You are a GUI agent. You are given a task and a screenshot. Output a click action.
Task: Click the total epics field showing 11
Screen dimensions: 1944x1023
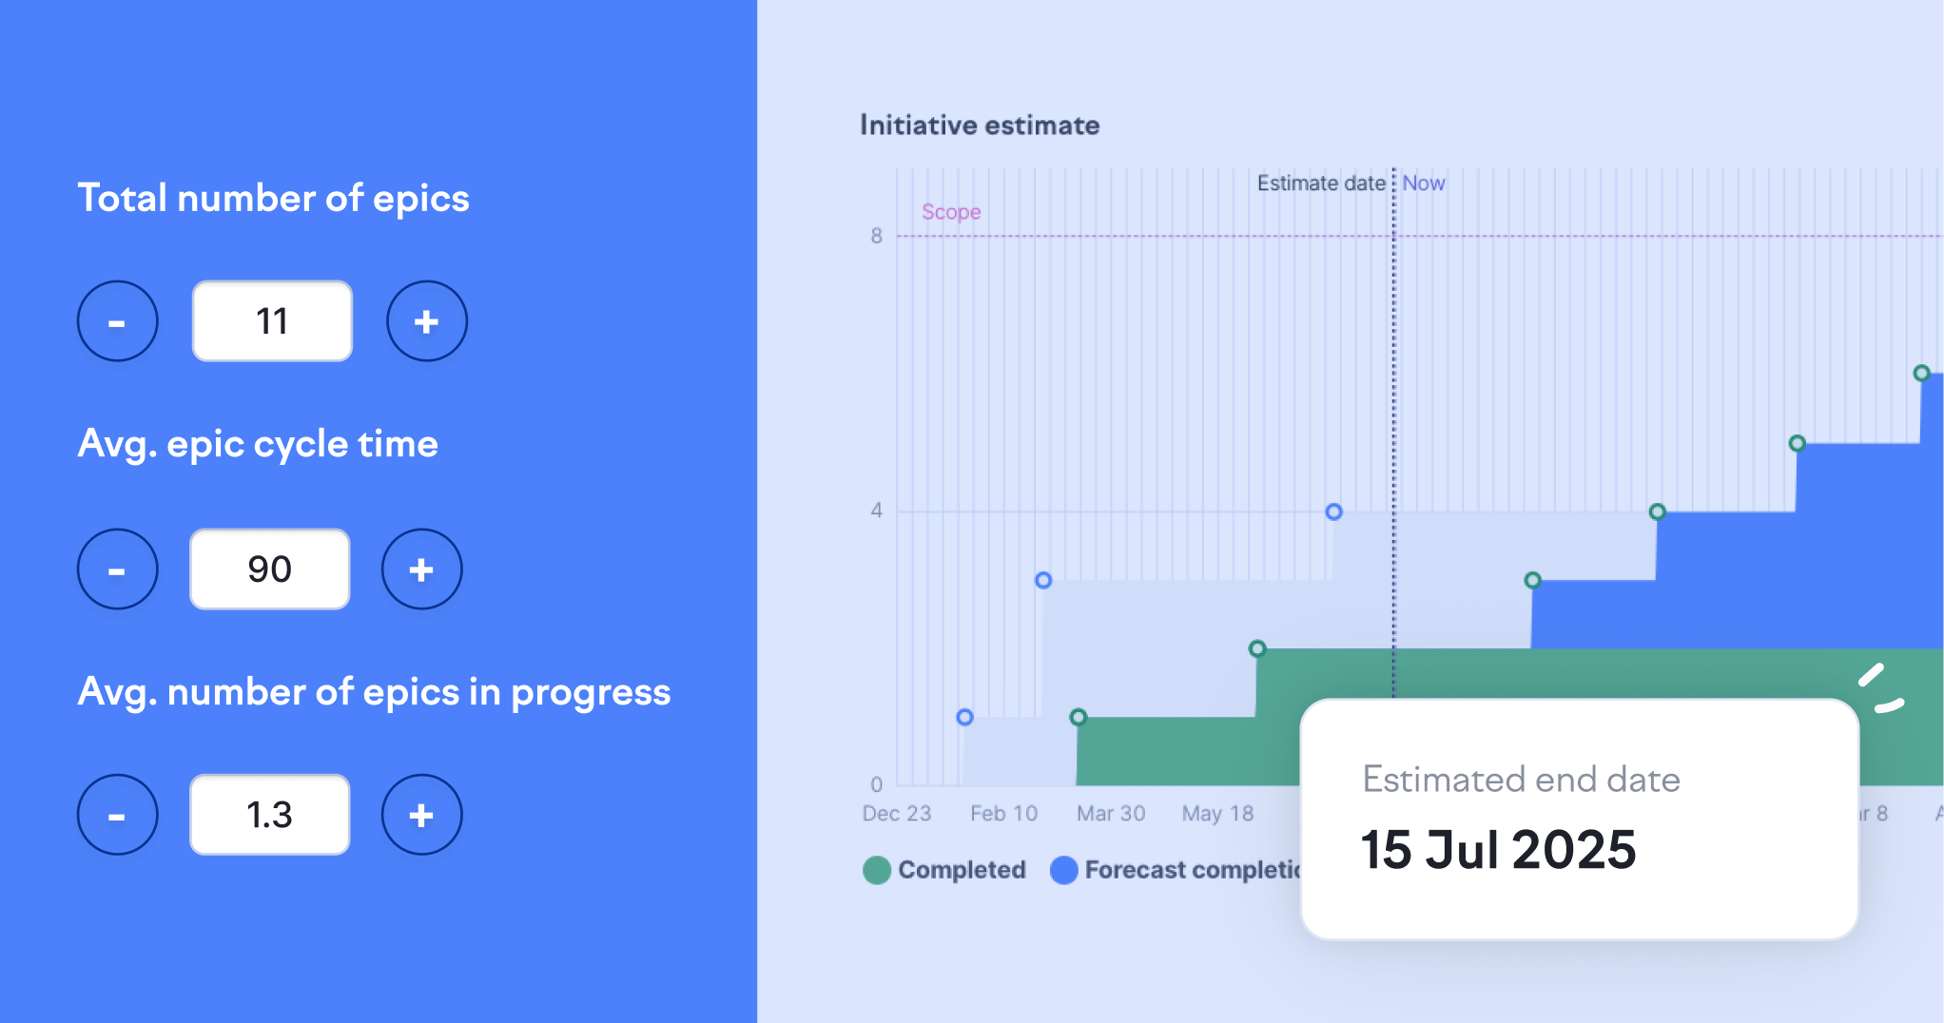(x=272, y=321)
